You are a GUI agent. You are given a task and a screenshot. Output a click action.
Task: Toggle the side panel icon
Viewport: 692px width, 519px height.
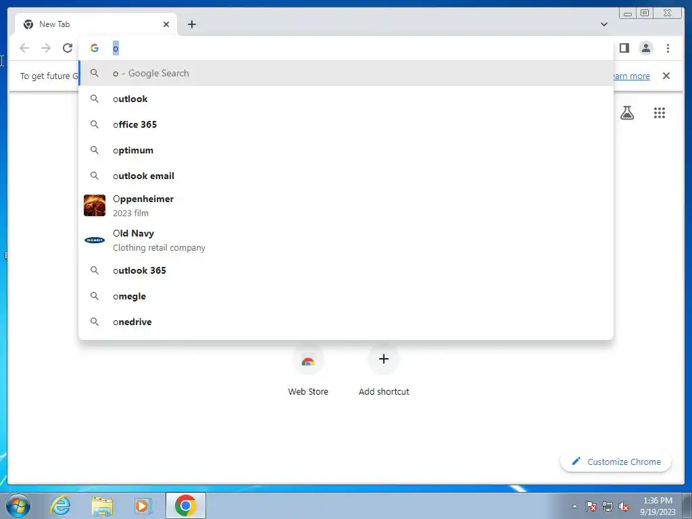(x=624, y=48)
